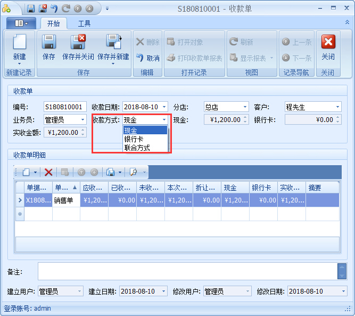Click the 取消 cancel button

pyautogui.click(x=147, y=58)
